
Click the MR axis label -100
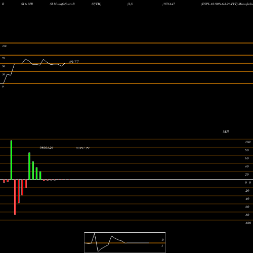point(248,223)
